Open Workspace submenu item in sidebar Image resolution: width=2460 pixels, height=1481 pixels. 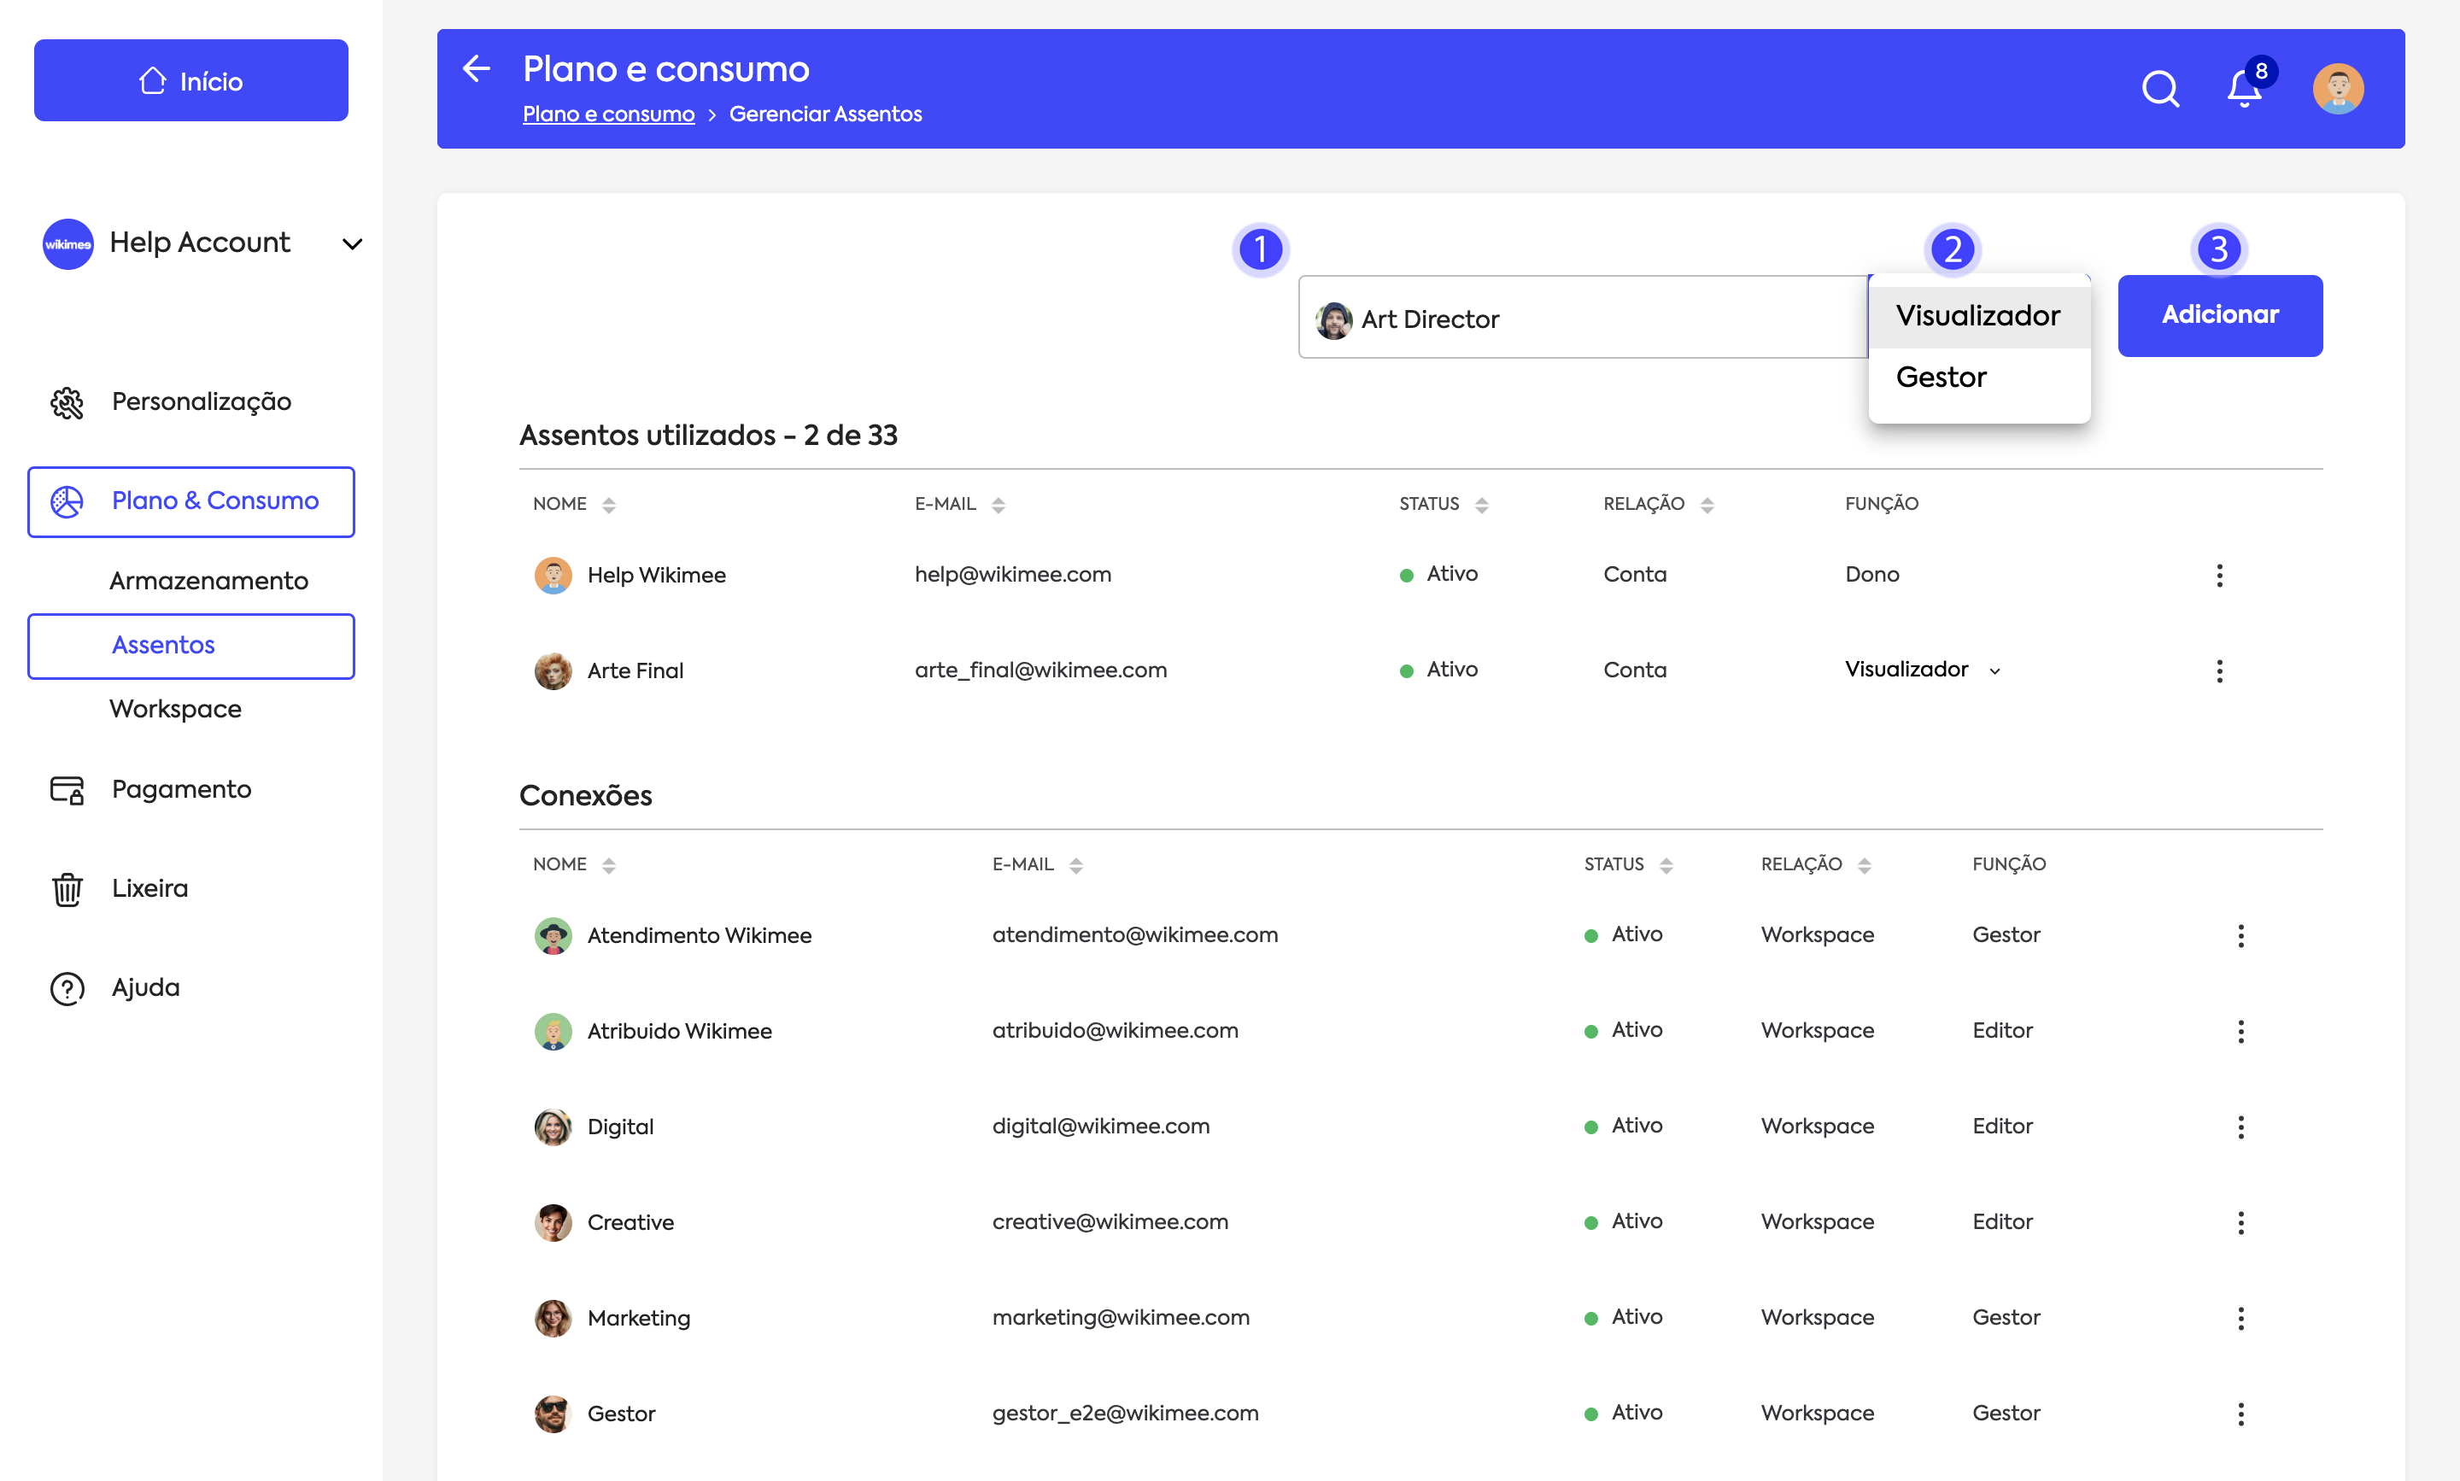pyautogui.click(x=176, y=709)
